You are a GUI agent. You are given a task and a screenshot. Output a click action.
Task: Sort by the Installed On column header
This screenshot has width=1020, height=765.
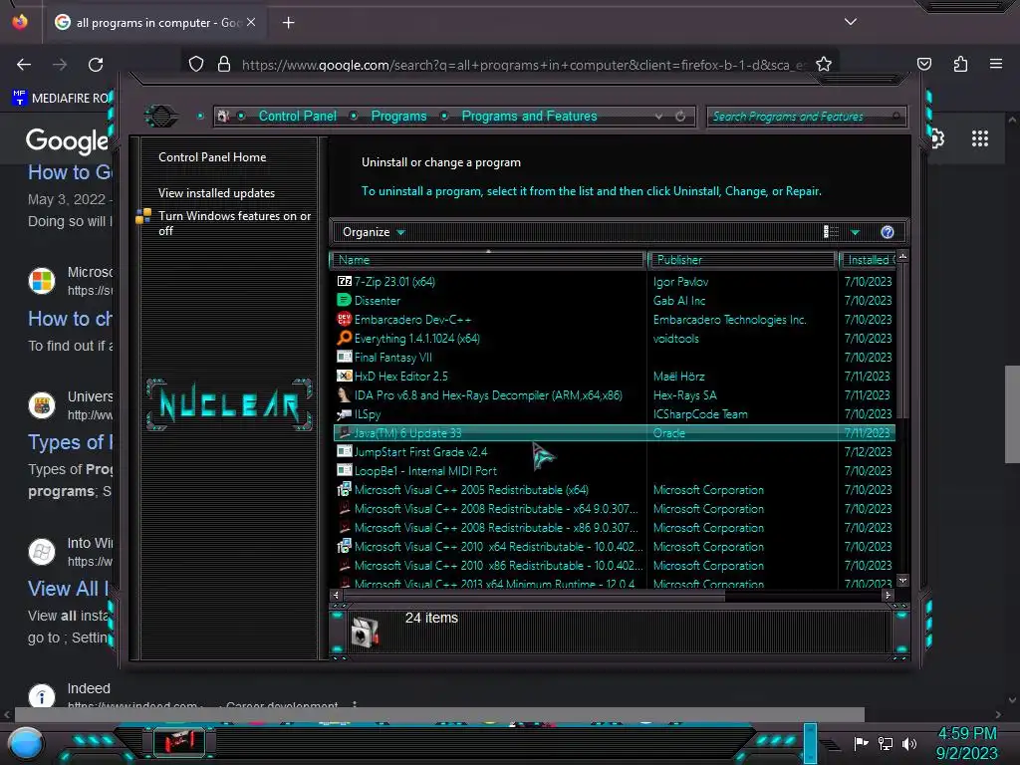pyautogui.click(x=869, y=260)
